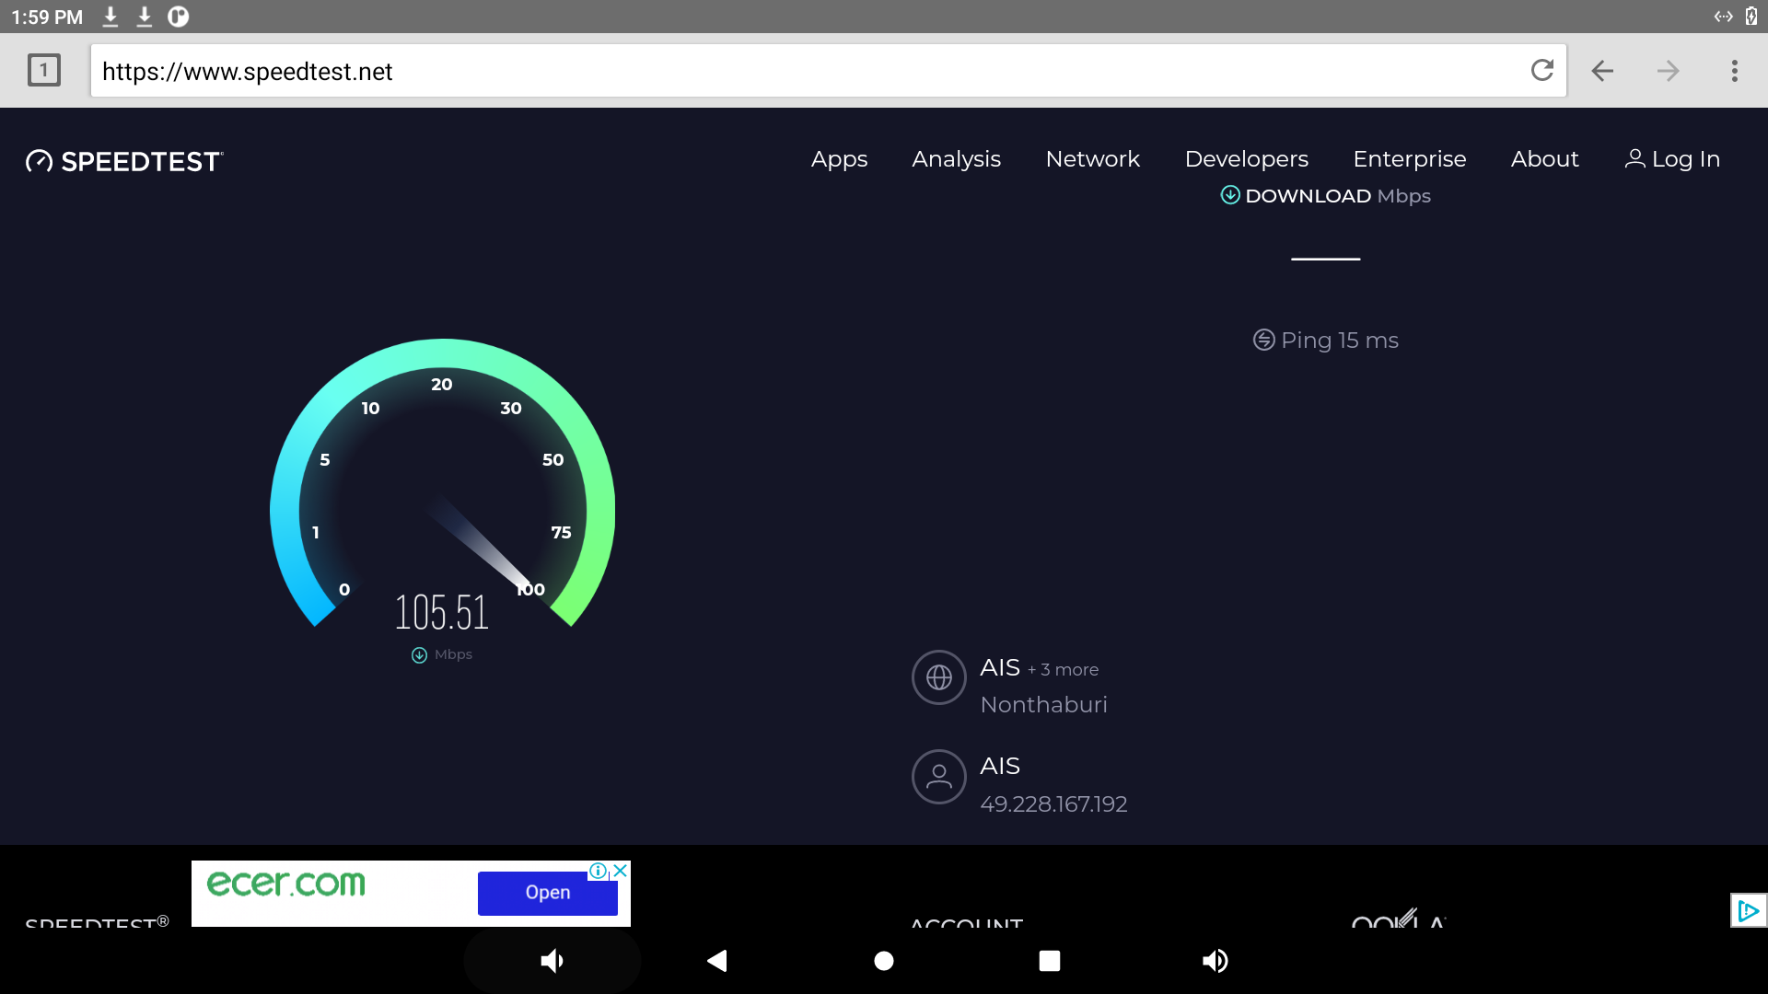Click the ping icon beside Ping 15 ms
This screenshot has height=994, width=1768.
point(1263,341)
